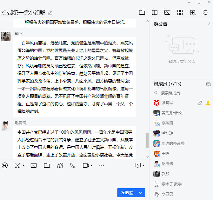Open the group apps grid icon
213x200 pixels.
tap(180, 13)
